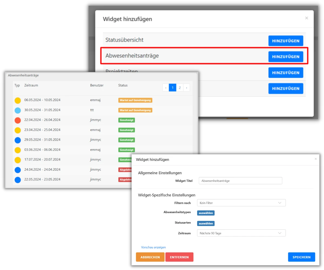Click the yellow type dot on emmaj's 06.05.2024 request
Screen dimensions: 324x270
point(18,100)
